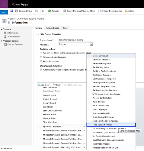
Task: Select Send Transaction Mail menu item
Action: [x=111, y=125]
